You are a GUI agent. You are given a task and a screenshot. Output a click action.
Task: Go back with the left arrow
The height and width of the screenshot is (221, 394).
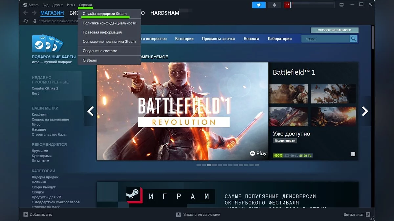[26, 13]
